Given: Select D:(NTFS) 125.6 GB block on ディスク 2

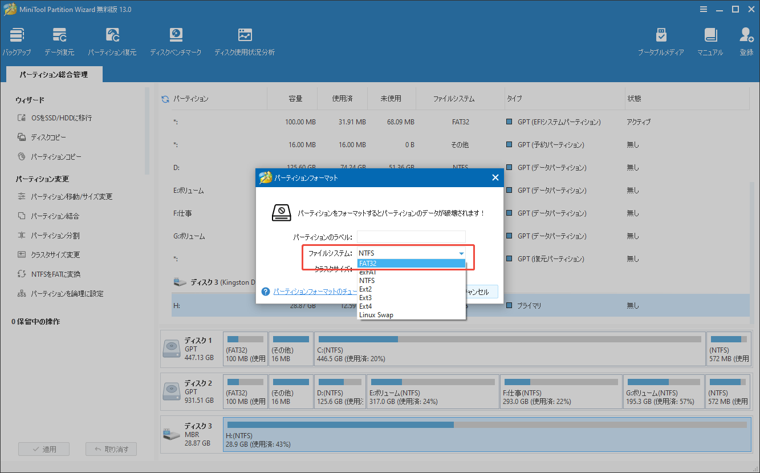Looking at the screenshot, I should (x=339, y=391).
